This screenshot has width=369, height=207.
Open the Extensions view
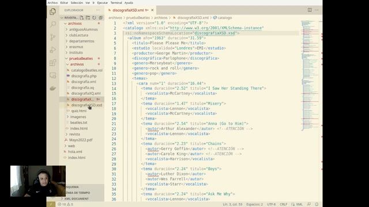point(52,63)
